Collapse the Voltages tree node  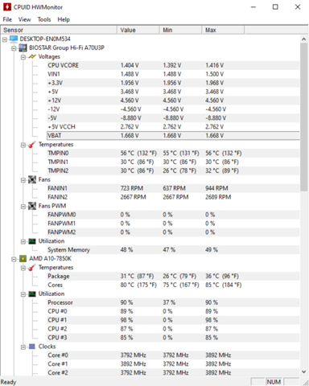(x=23, y=57)
